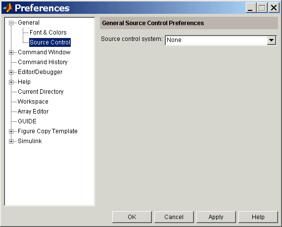The width and height of the screenshot is (282, 227).
Task: Open Command History preferences
Action: [x=43, y=62]
